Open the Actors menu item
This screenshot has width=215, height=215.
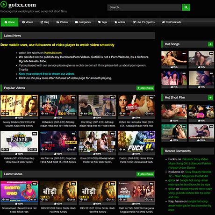point(120,22)
